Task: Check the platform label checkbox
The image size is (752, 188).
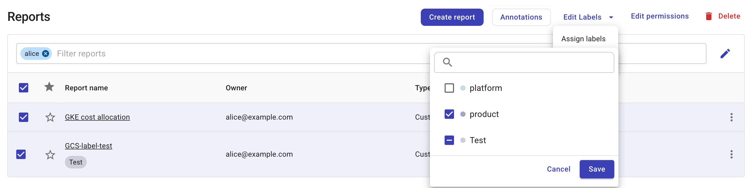Action: [449, 88]
